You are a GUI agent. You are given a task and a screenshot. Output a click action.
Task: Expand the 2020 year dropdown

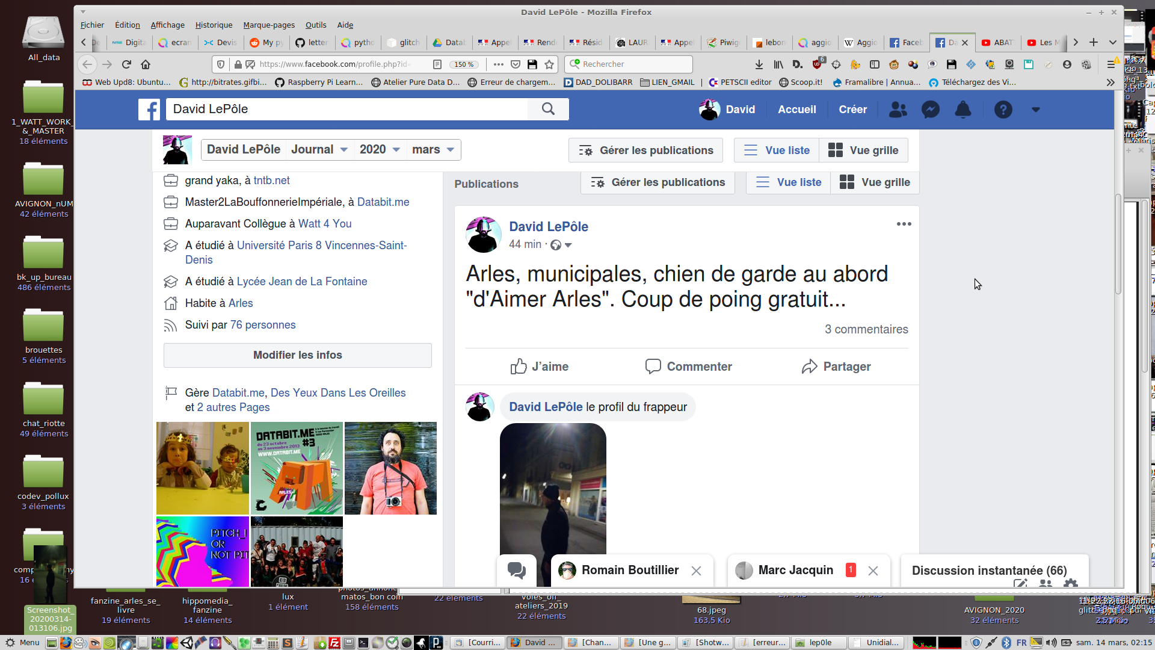point(380,150)
